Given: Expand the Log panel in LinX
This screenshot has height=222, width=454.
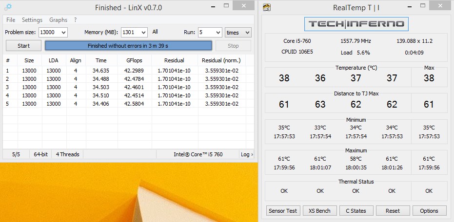Looking at the screenshot, I should (247, 154).
